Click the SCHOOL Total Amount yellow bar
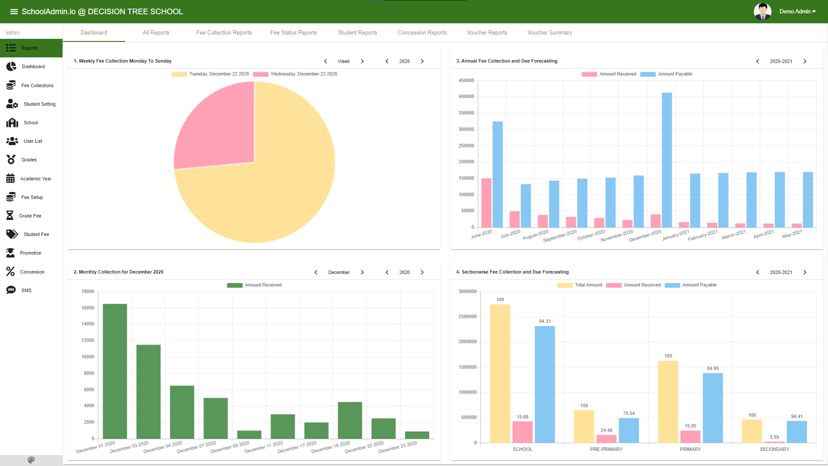 pyautogui.click(x=500, y=374)
